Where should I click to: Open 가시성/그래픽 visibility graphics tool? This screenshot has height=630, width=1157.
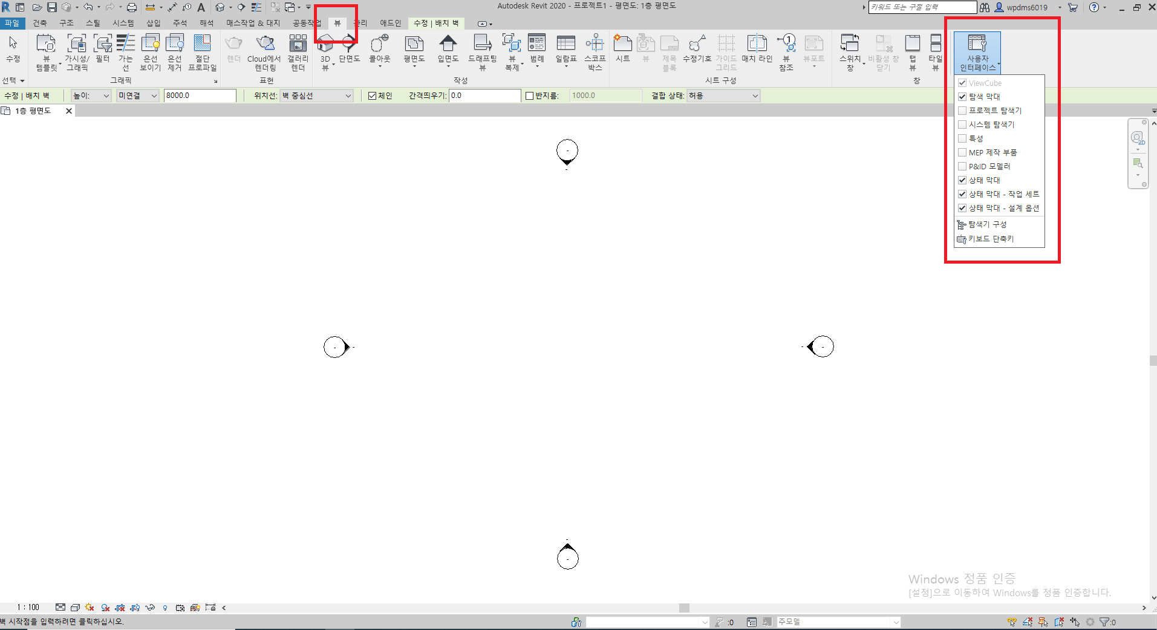tap(77, 53)
